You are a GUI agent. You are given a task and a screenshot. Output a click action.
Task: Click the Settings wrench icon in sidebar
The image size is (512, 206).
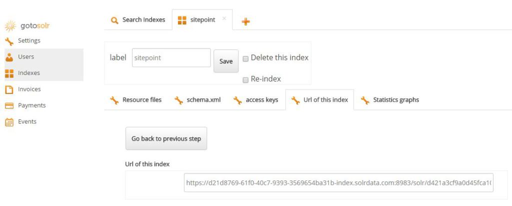pyautogui.click(x=9, y=41)
